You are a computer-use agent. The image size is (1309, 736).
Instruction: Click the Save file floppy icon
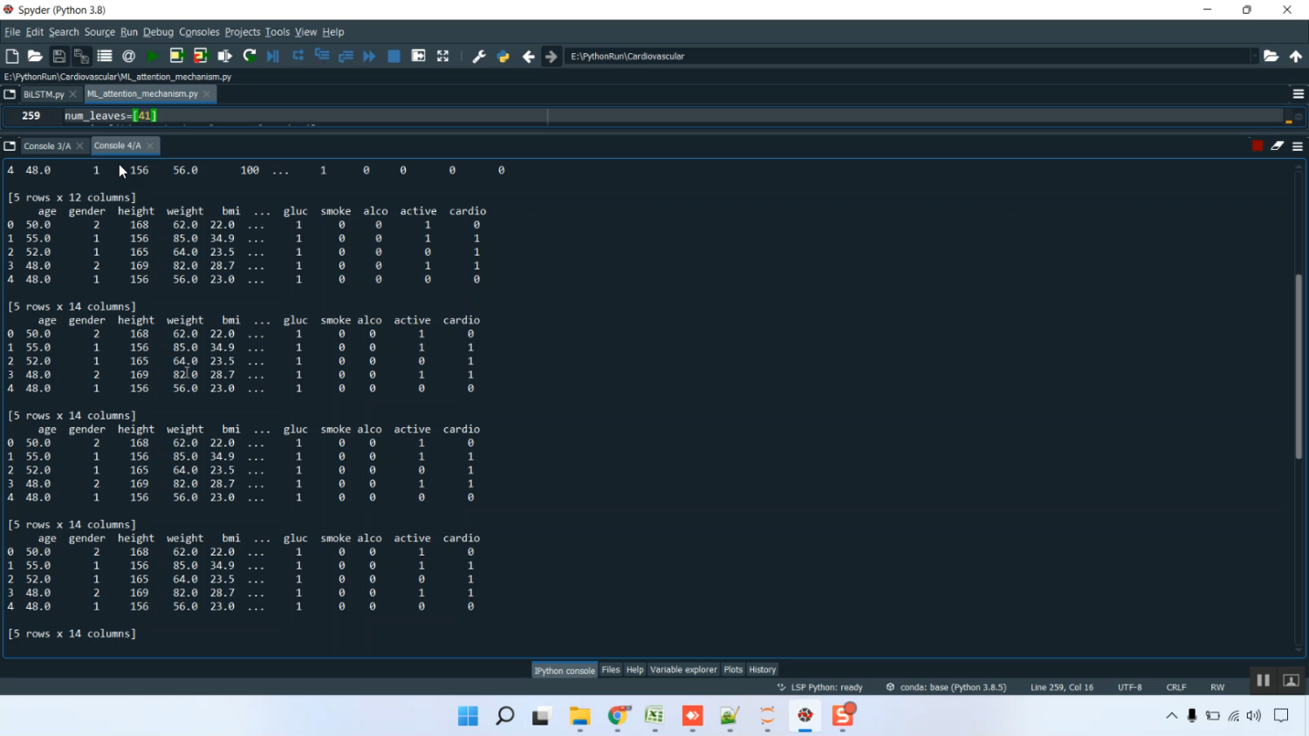(x=59, y=56)
